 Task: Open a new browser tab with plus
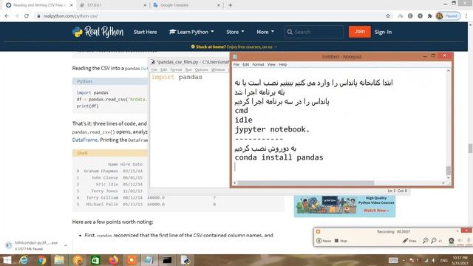coord(230,5)
